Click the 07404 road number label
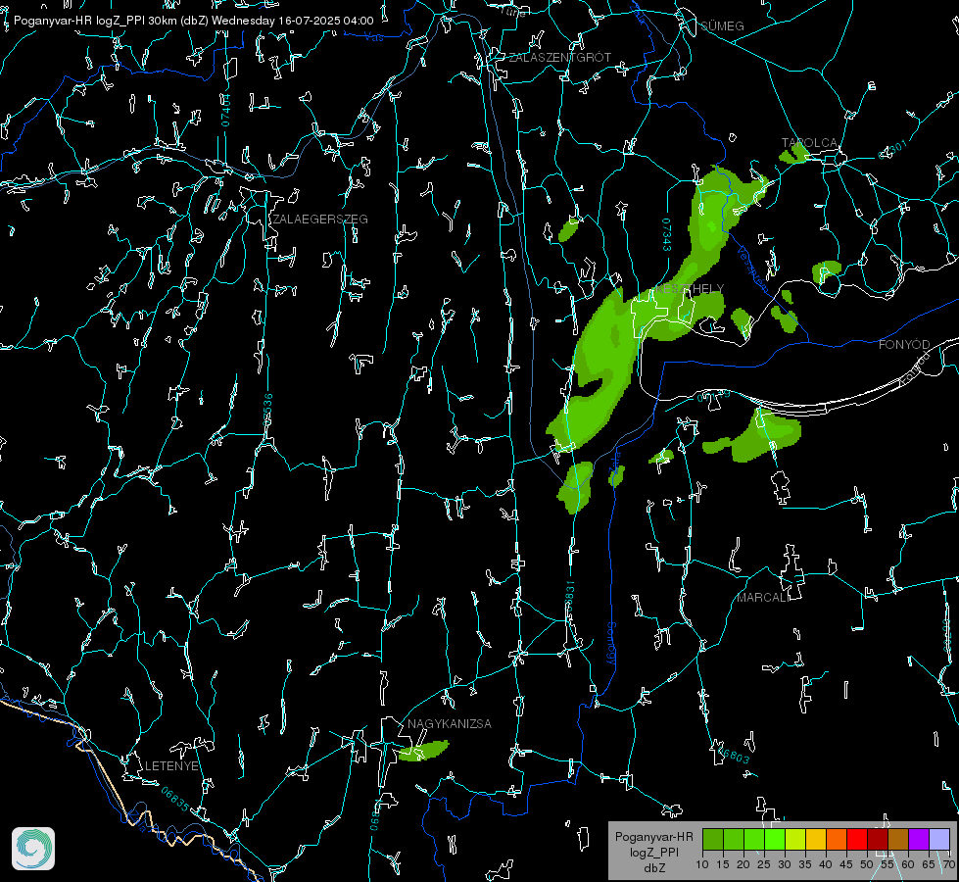 click(x=226, y=111)
